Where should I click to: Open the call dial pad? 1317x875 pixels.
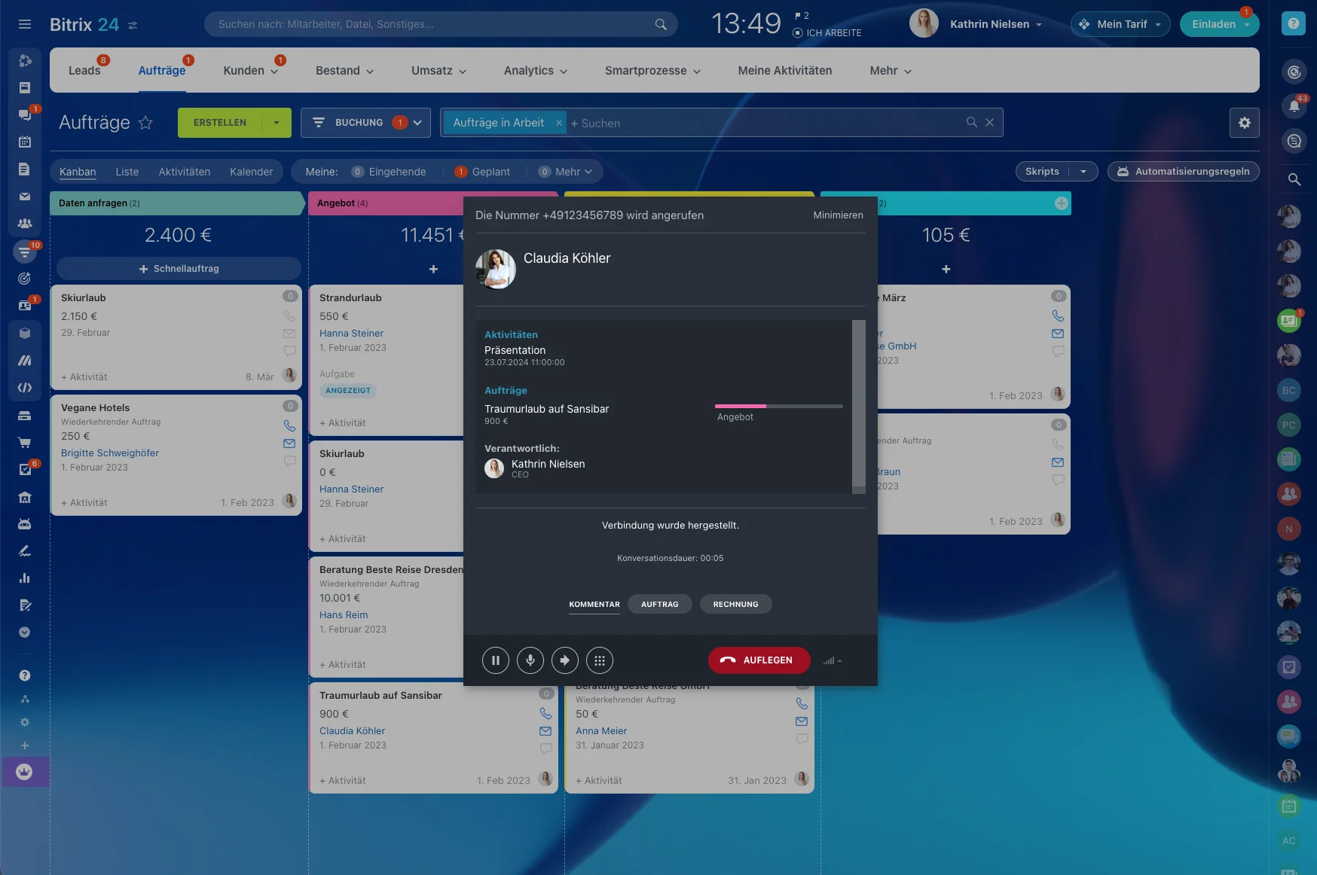(x=599, y=660)
